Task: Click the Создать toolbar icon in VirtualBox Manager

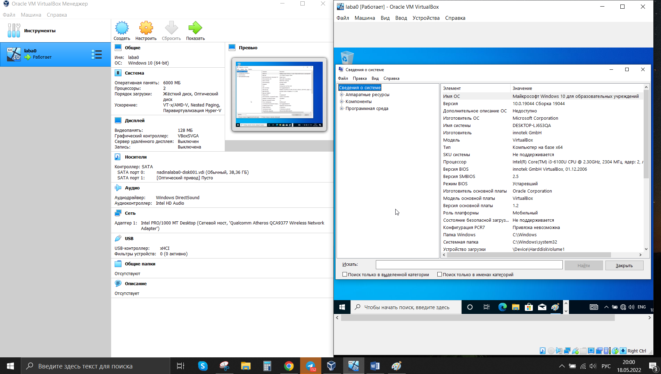Action: pos(122,31)
